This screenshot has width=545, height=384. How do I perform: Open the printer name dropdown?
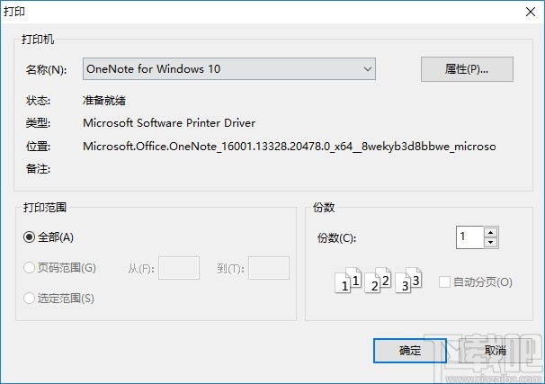point(229,69)
